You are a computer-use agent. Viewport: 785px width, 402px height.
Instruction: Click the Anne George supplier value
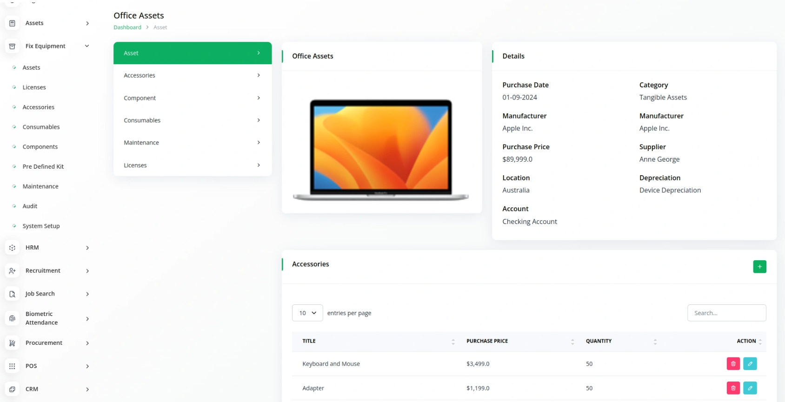click(659, 159)
